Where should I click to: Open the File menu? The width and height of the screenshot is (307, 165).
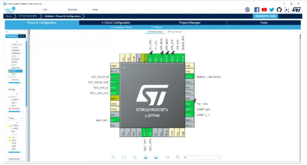[45, 10]
